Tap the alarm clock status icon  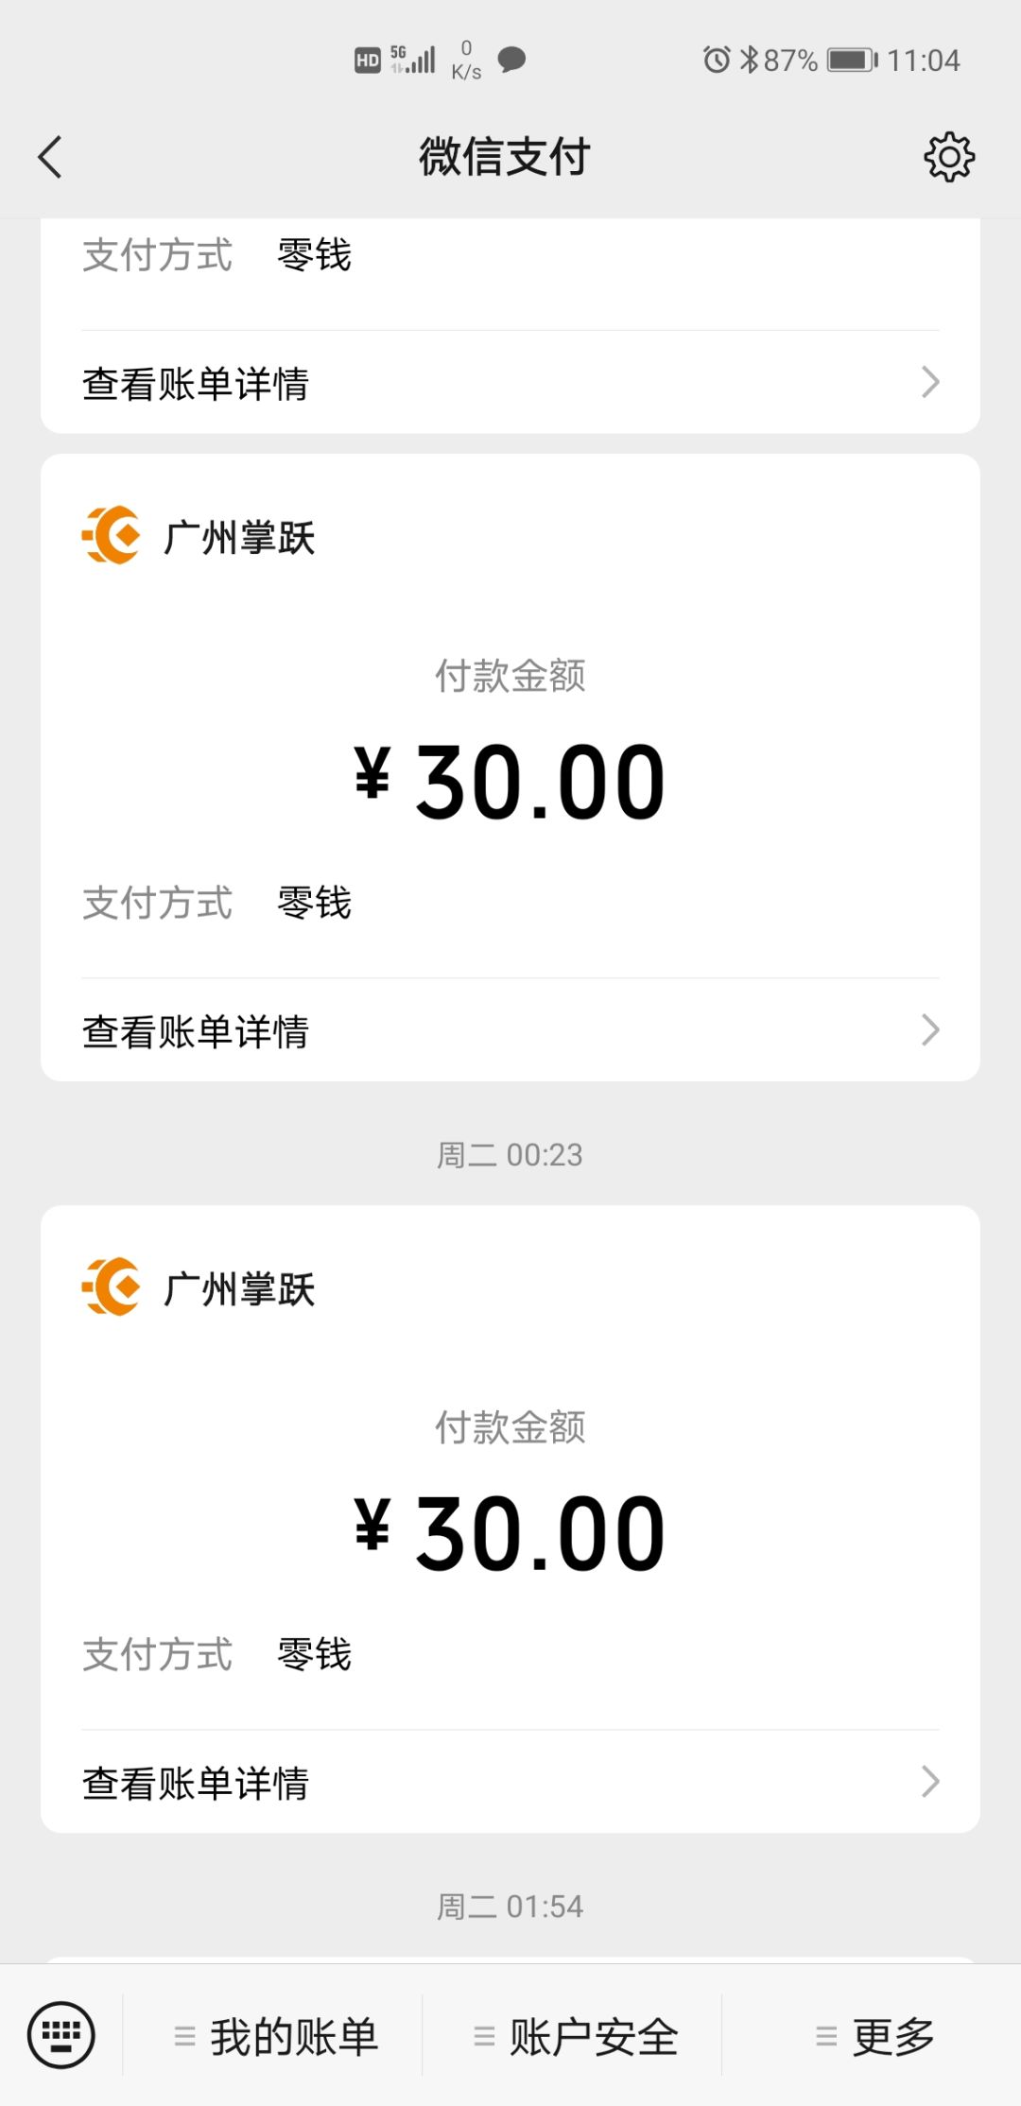[x=716, y=60]
